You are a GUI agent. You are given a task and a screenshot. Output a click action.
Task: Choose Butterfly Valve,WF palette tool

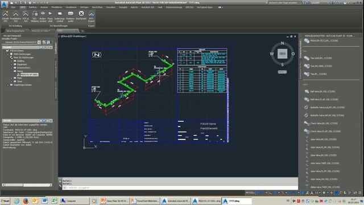coord(324,115)
